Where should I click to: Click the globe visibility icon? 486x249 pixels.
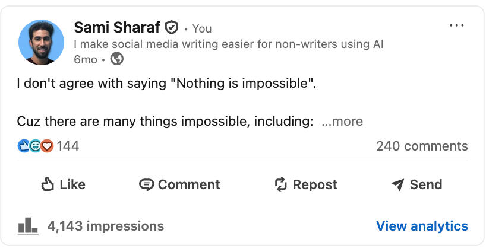pos(118,59)
